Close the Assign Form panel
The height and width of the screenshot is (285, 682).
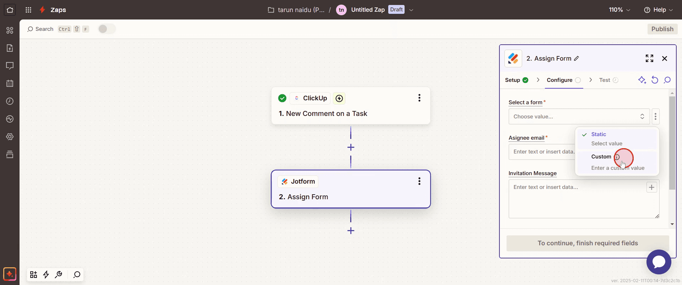click(665, 58)
